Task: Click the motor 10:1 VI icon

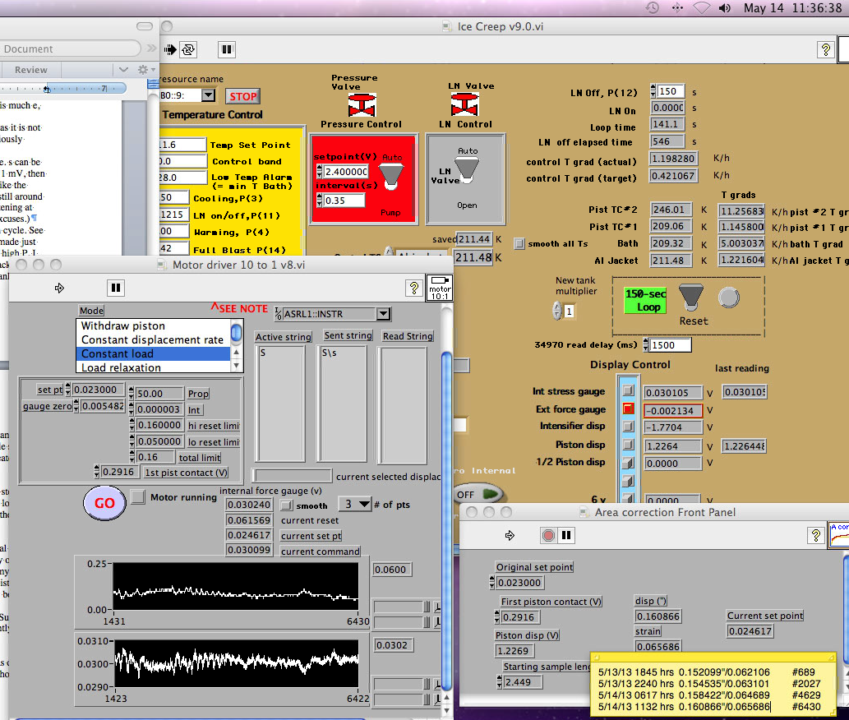Action: point(440,288)
